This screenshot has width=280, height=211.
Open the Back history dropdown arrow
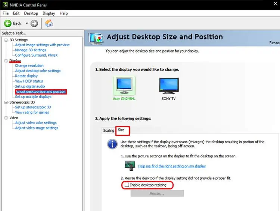(x=27, y=23)
